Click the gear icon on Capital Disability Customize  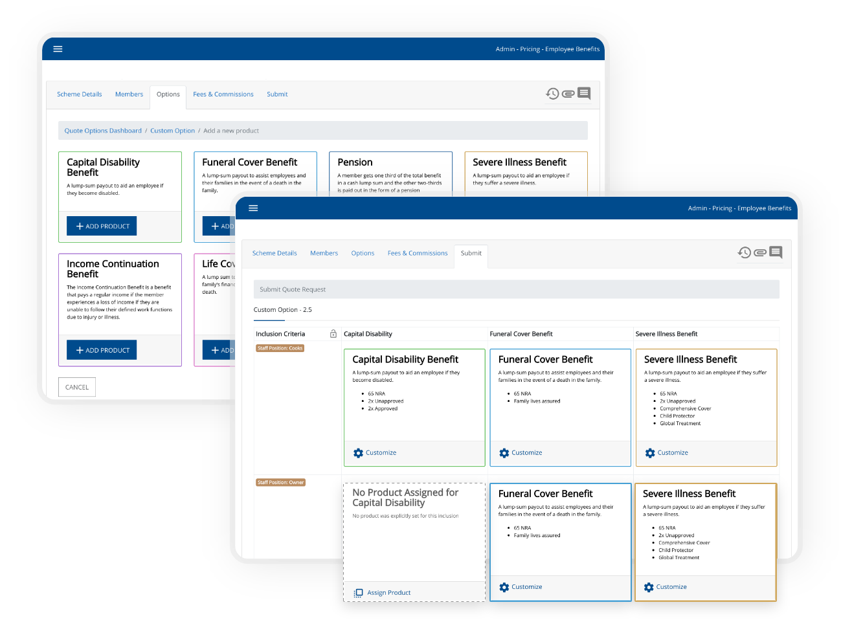(x=358, y=452)
